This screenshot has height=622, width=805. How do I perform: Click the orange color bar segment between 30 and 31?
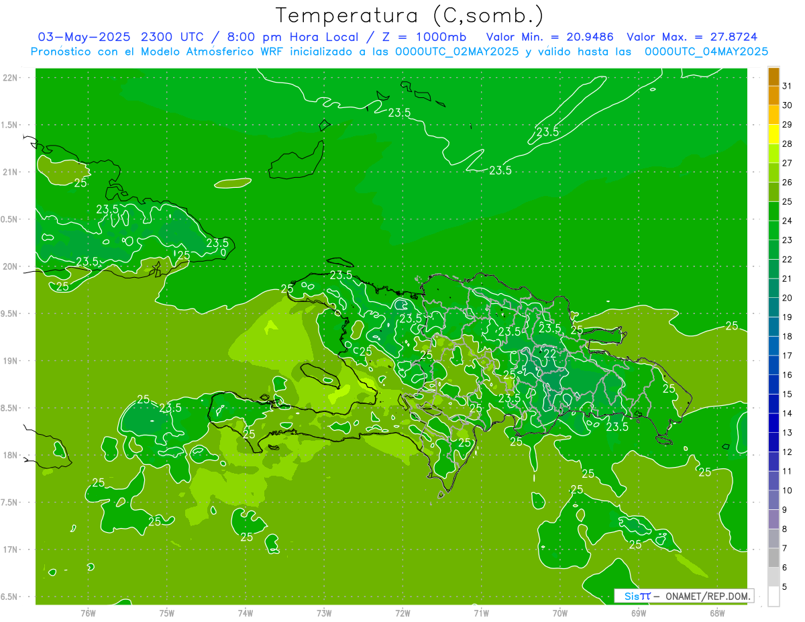tap(773, 95)
